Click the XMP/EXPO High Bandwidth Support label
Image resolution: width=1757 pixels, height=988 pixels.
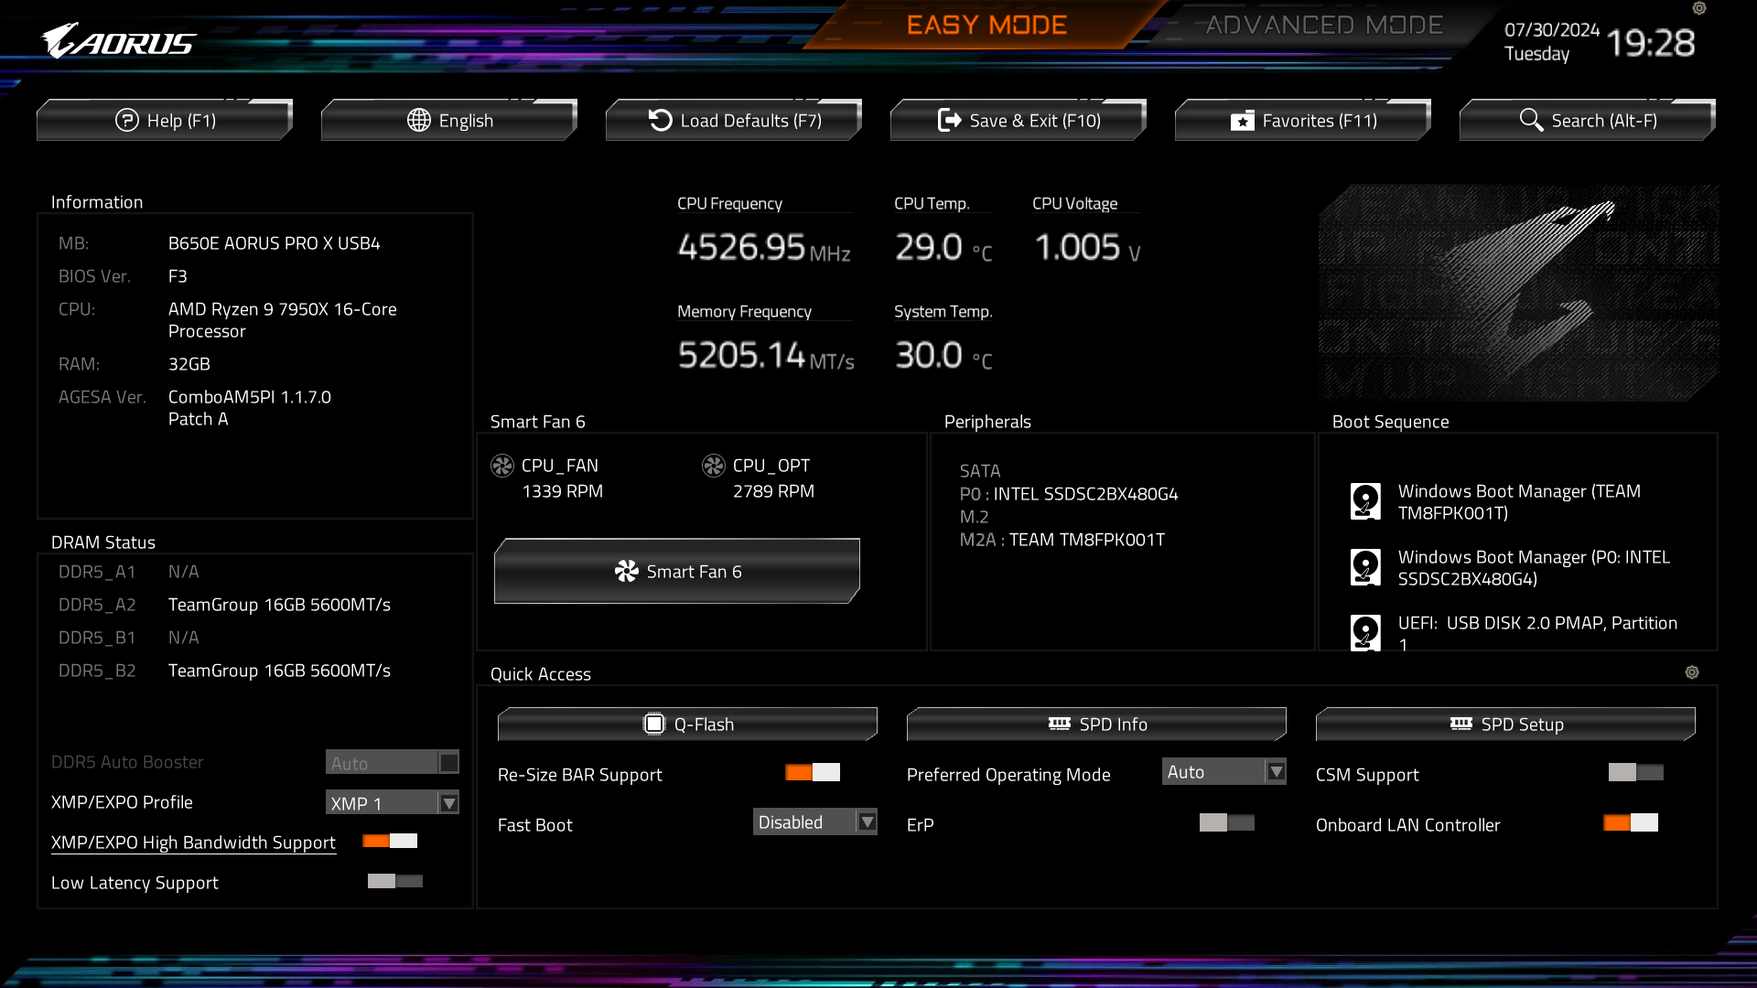[193, 843]
